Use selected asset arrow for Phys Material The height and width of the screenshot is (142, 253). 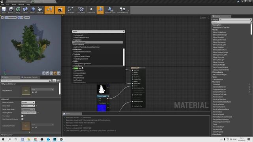pyautogui.click(x=33, y=92)
